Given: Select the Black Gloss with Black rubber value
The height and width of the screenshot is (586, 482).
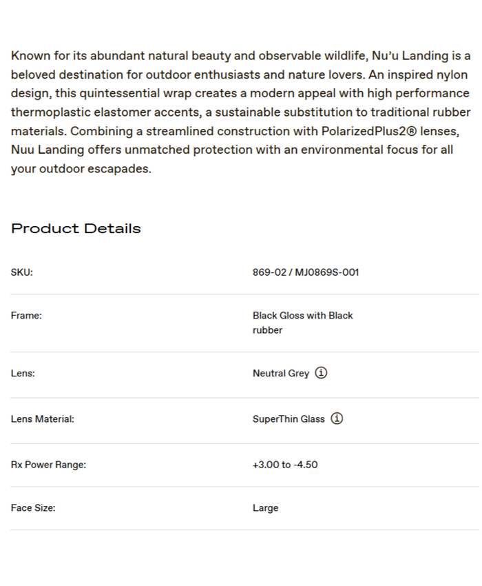Looking at the screenshot, I should coord(302,323).
